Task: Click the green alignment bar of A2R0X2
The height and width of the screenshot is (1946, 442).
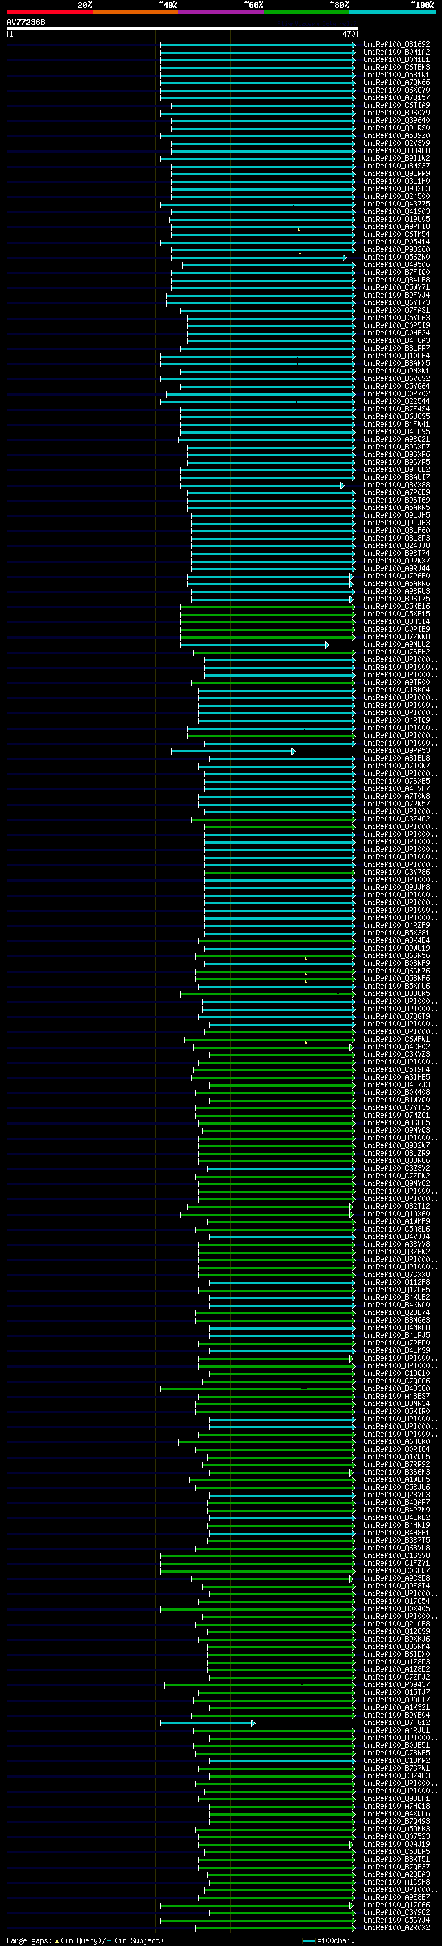Action: pos(275,1928)
